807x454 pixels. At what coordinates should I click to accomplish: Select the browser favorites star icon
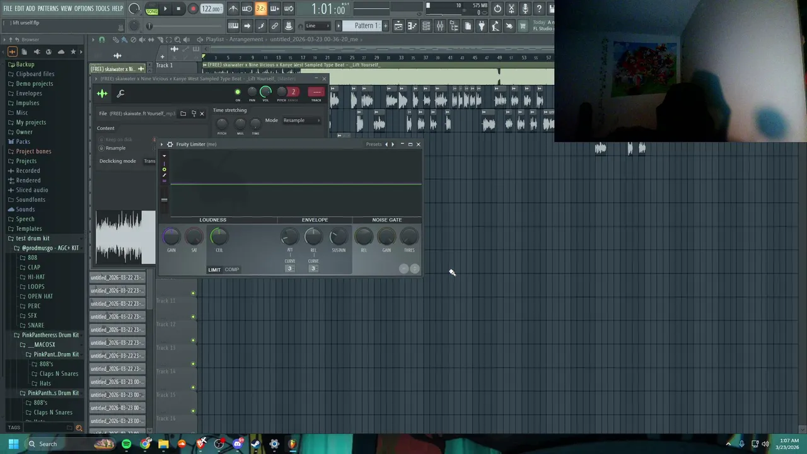(73, 52)
